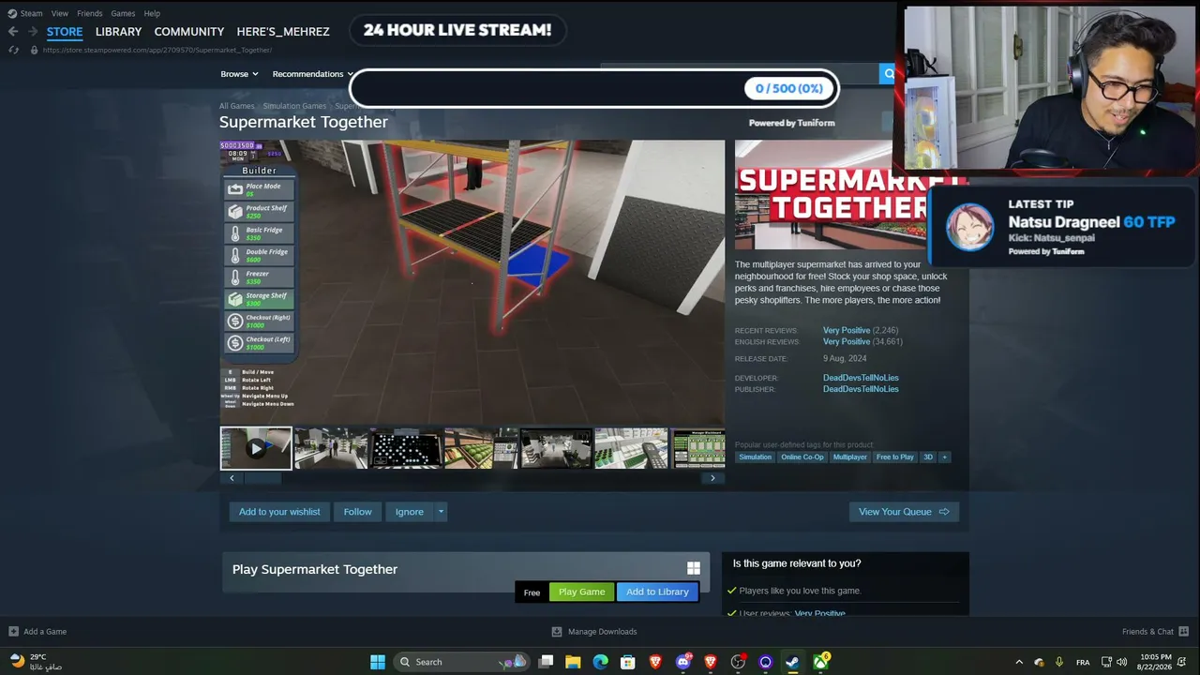
Task: Click the Windows platform icon on purchase box
Action: pyautogui.click(x=694, y=568)
